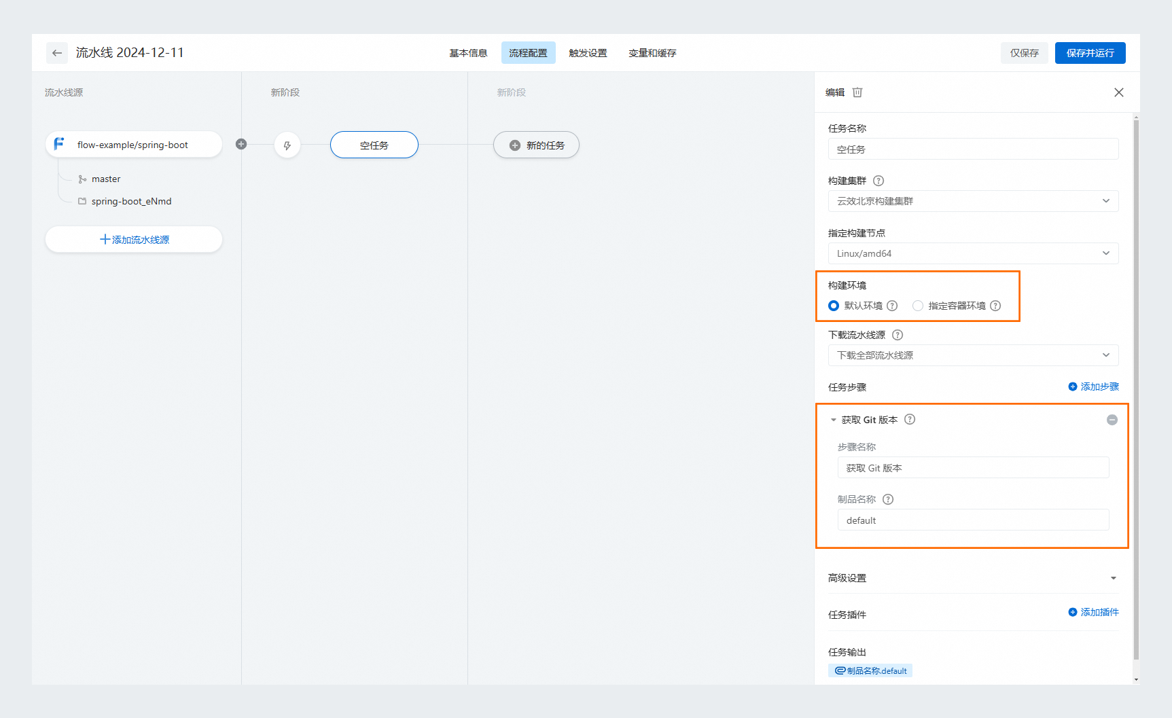Viewport: 1172px width, 718px height.
Task: Open help for 默认环境
Action: pyautogui.click(x=892, y=306)
